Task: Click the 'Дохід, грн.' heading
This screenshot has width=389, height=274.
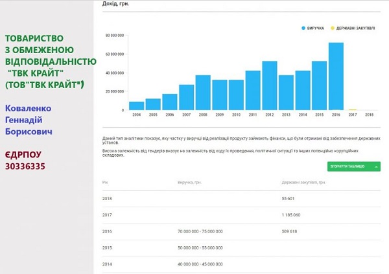Action: coord(115,4)
